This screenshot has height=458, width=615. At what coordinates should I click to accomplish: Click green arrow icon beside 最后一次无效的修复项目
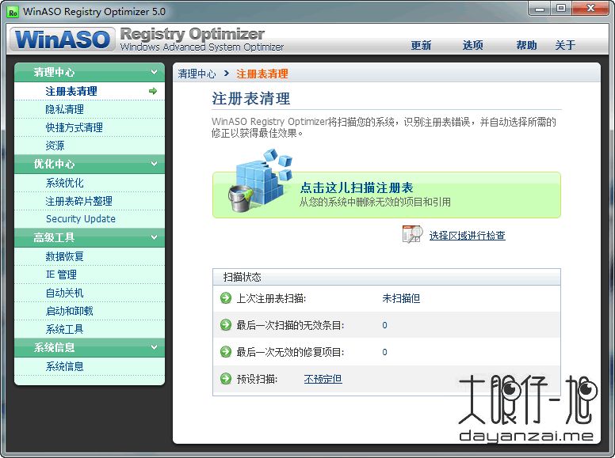(x=226, y=352)
